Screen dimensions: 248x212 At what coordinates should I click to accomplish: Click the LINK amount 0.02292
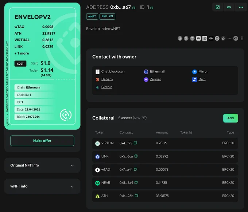click(x=162, y=156)
